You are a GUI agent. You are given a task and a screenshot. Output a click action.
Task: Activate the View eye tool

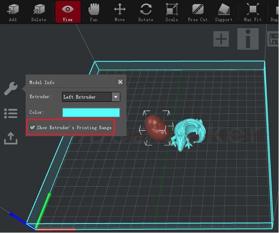(x=68, y=12)
